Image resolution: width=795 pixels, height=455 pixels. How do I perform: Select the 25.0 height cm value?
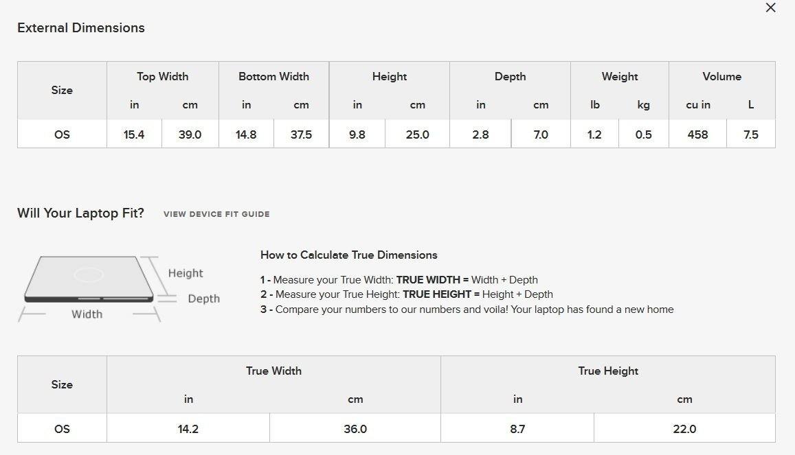pyautogui.click(x=417, y=135)
